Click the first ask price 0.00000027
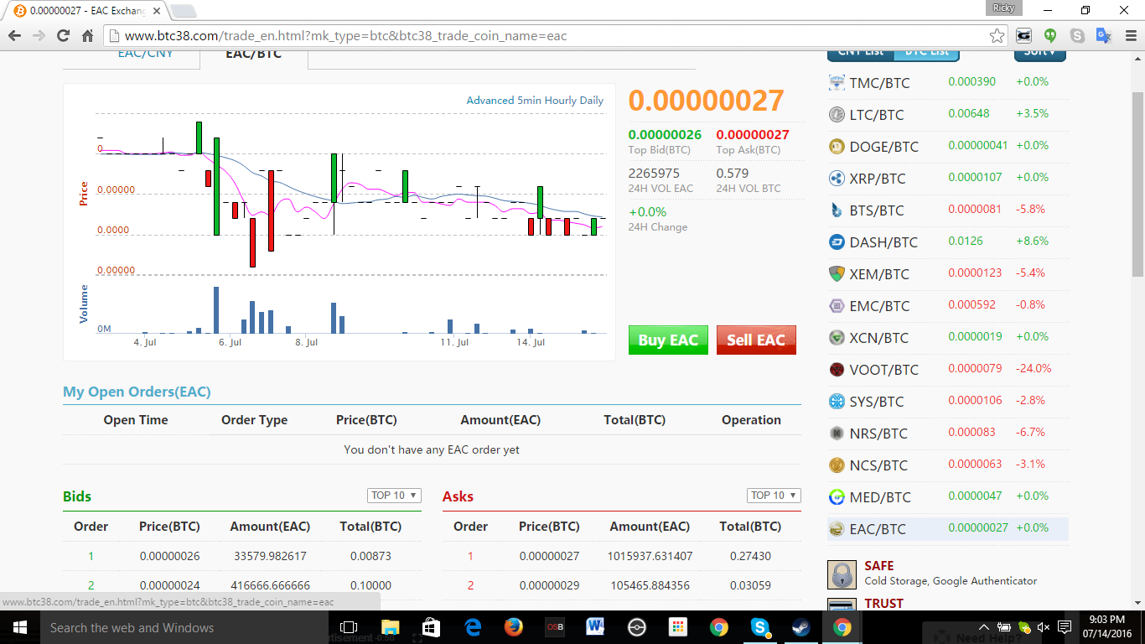Image resolution: width=1145 pixels, height=644 pixels. point(549,556)
